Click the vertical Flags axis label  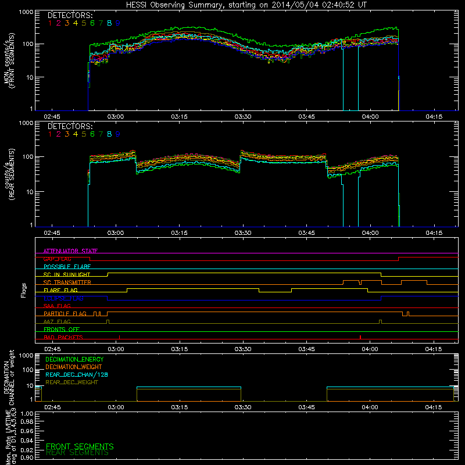(x=24, y=290)
